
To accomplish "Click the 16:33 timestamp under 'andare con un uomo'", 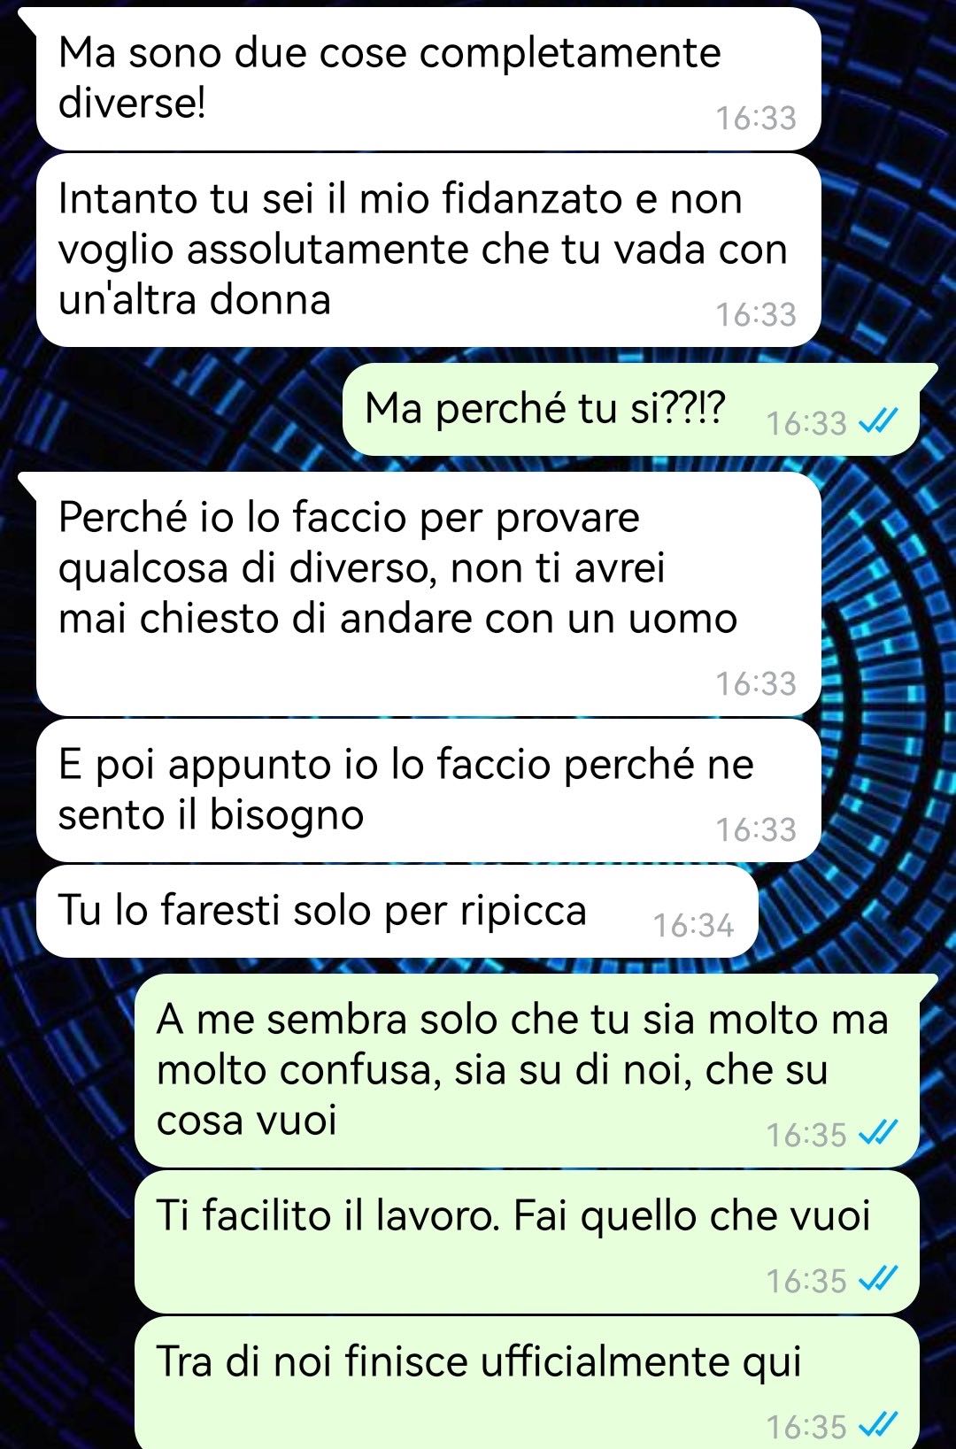I will click(x=756, y=684).
